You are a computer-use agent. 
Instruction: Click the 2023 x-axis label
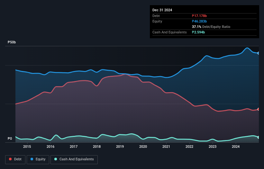pos(213,147)
